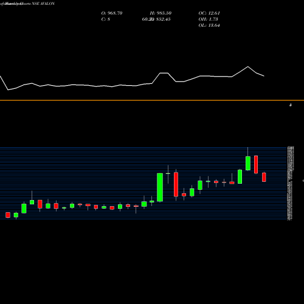Select the high price H: 985.50
This screenshot has width=304, height=304.
161,13
